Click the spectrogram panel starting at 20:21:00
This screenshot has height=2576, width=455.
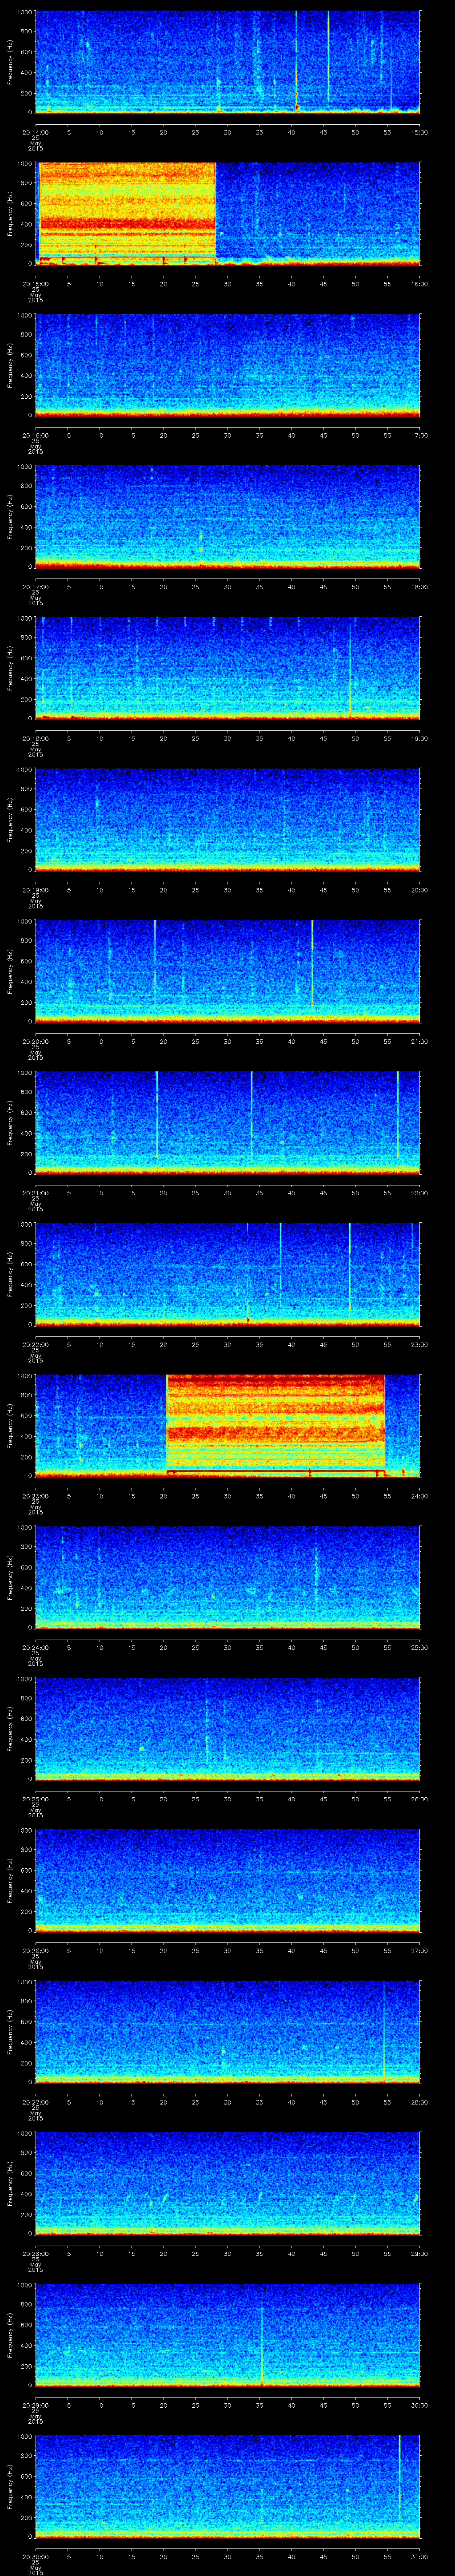(x=228, y=1122)
